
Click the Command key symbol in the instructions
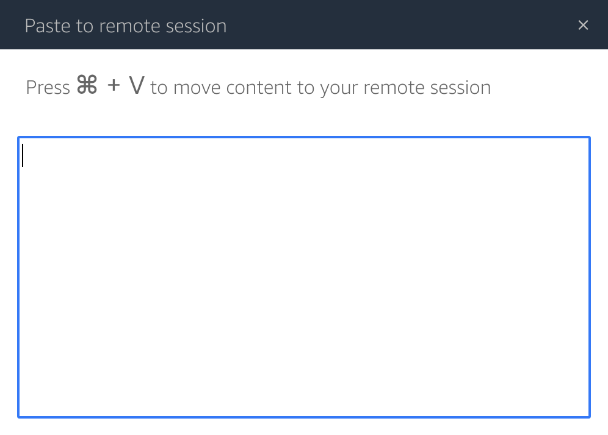coord(87,86)
